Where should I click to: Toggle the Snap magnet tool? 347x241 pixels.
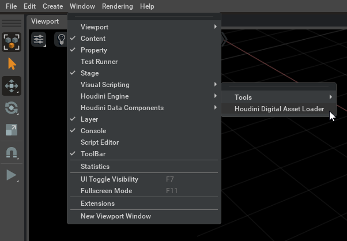[x=12, y=153]
